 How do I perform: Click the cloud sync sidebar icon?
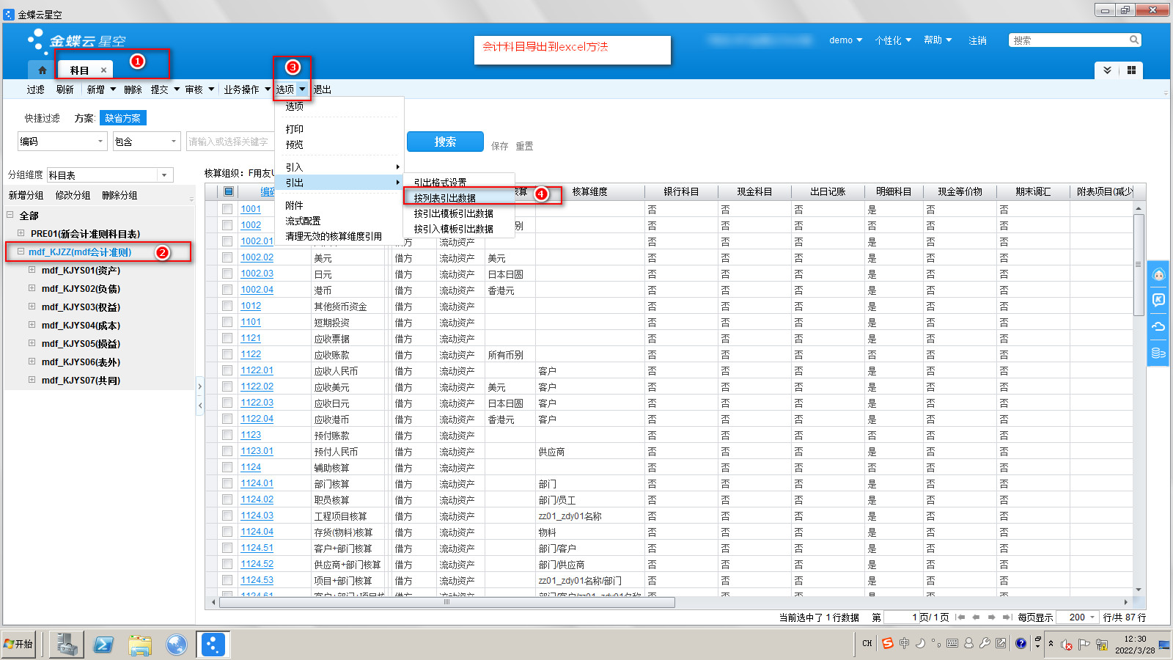pyautogui.click(x=1158, y=326)
